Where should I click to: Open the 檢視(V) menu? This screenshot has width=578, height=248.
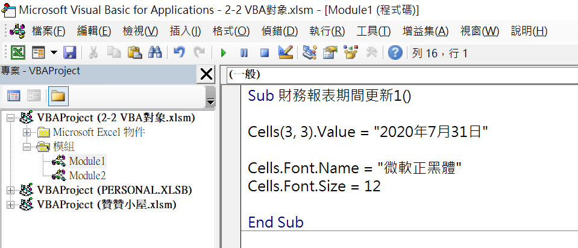pos(140,31)
